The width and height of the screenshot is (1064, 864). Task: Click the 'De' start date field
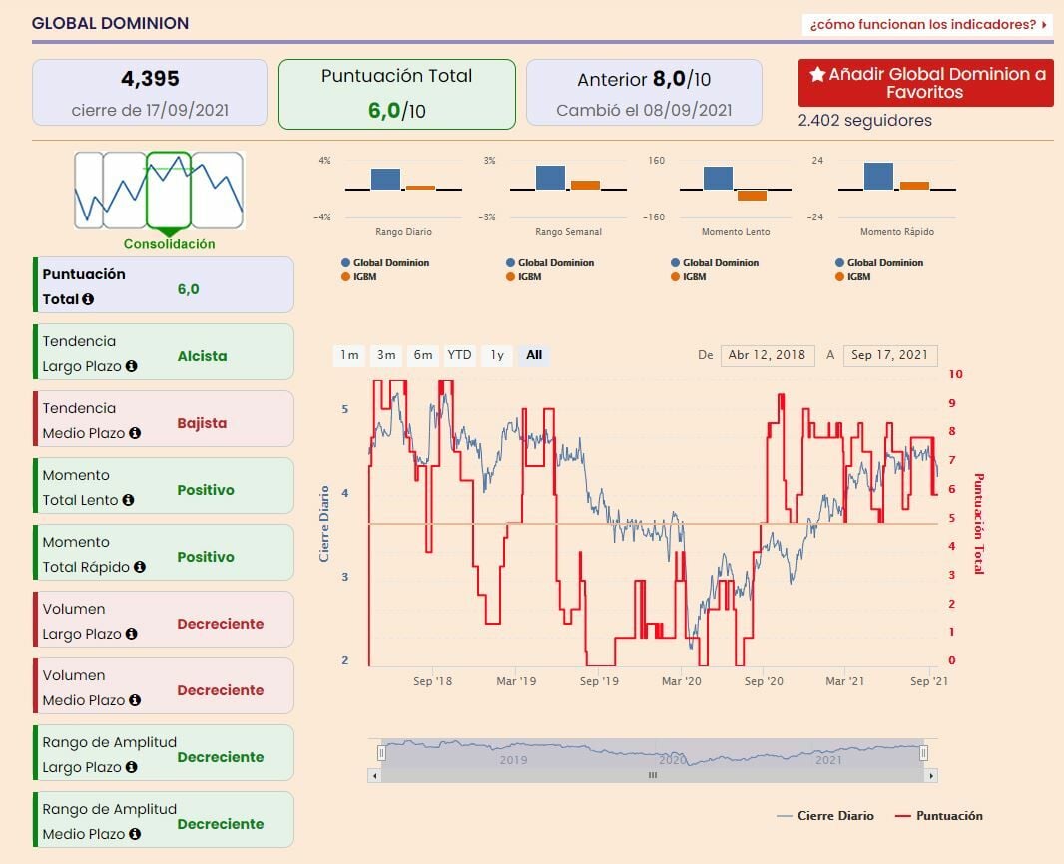coord(768,355)
